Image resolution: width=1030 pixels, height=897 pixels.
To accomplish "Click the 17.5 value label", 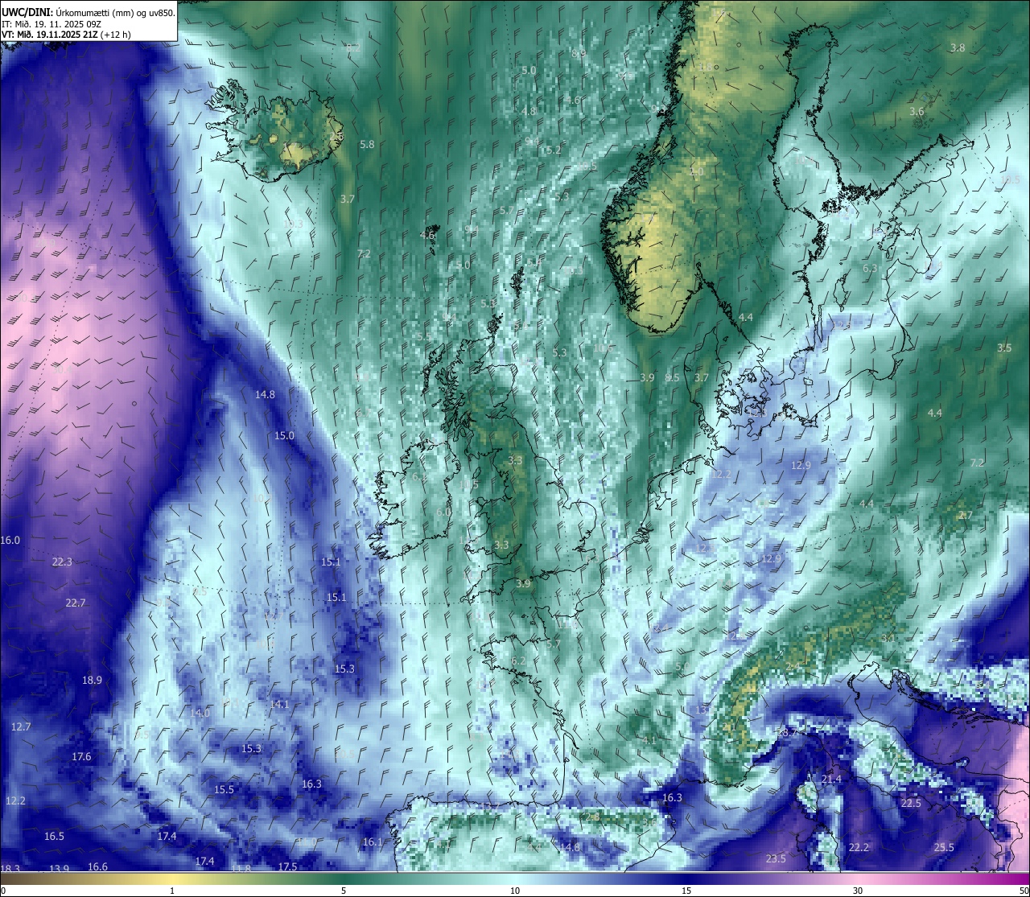I will point(287,866).
